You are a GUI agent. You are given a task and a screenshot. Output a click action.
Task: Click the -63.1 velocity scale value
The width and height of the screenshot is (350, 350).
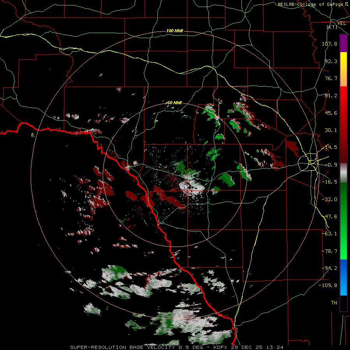(x=329, y=234)
